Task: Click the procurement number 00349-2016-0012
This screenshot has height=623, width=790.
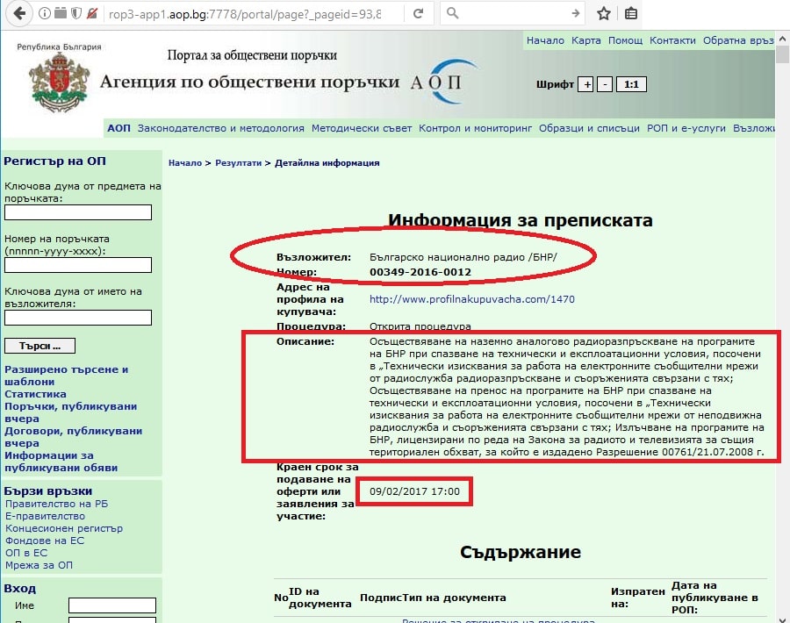Action: (420, 272)
